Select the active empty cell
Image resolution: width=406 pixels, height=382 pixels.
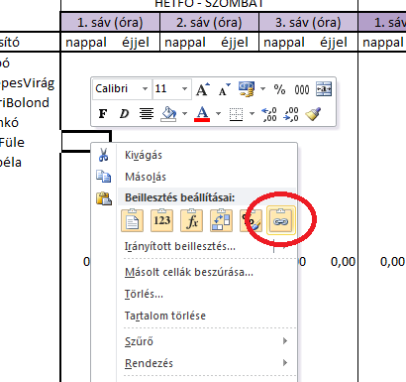(x=86, y=141)
